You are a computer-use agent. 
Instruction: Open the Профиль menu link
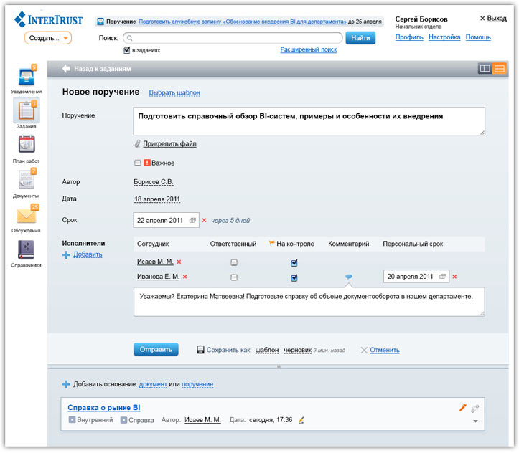tap(408, 37)
